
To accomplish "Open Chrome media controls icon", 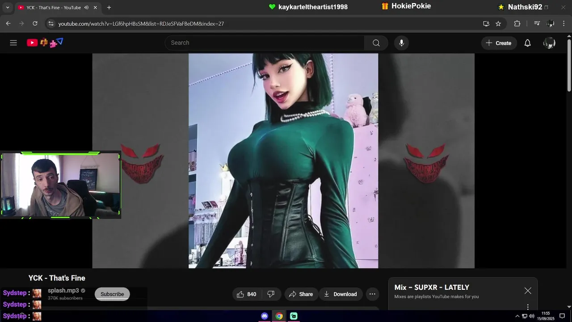I will click(537, 23).
